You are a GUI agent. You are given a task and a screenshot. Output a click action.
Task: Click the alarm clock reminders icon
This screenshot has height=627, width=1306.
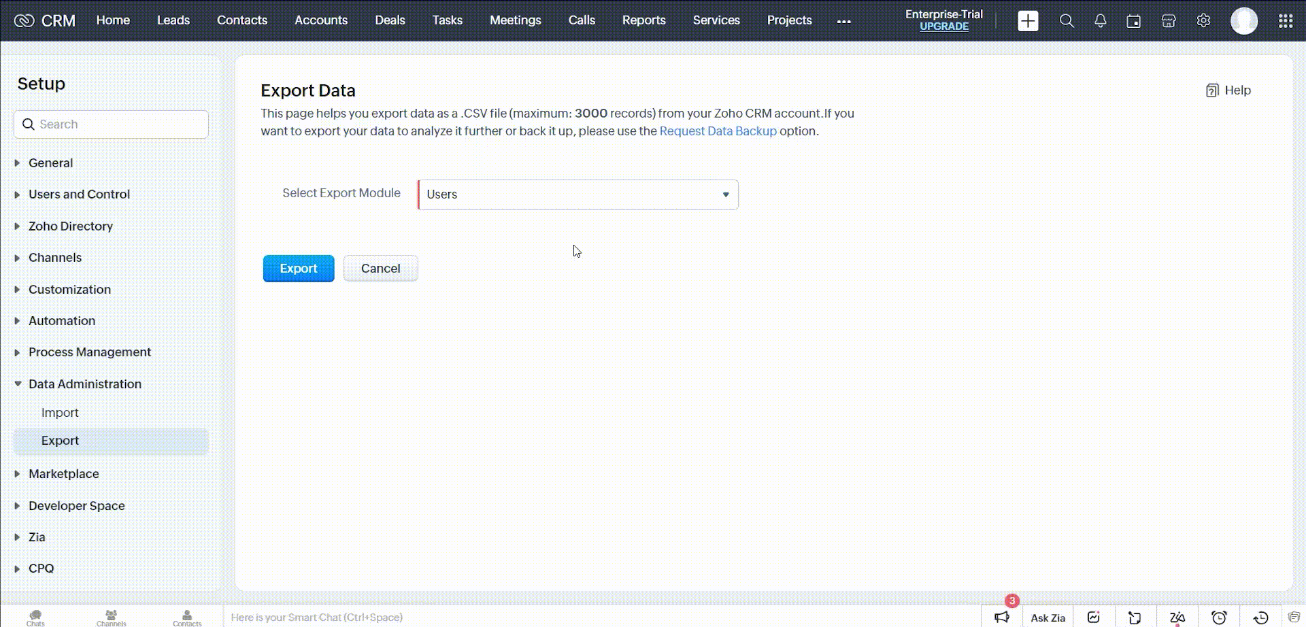tap(1219, 617)
